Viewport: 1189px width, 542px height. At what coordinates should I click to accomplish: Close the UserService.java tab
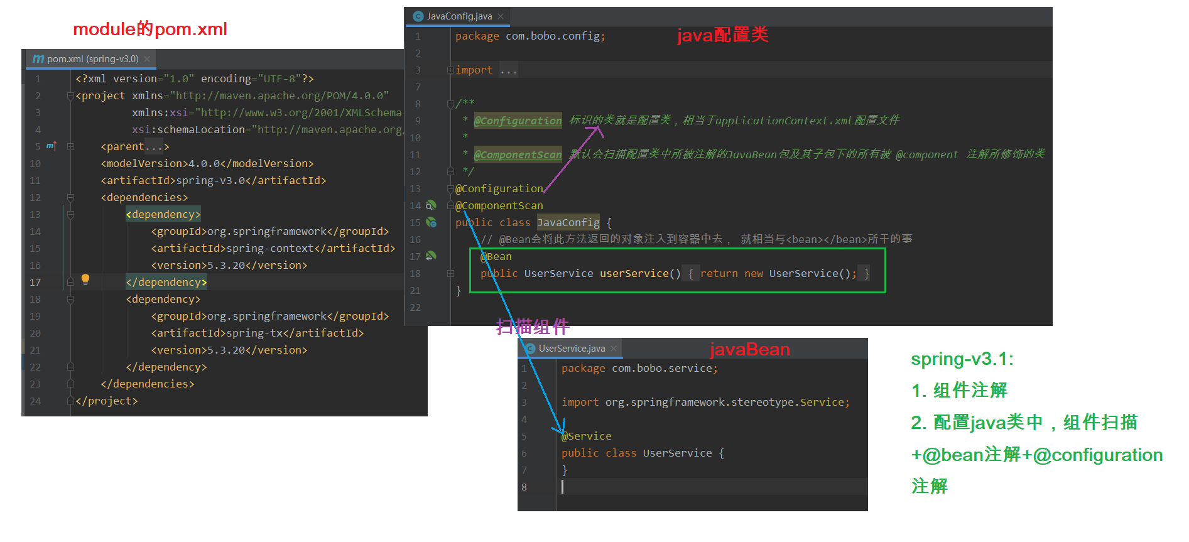614,348
